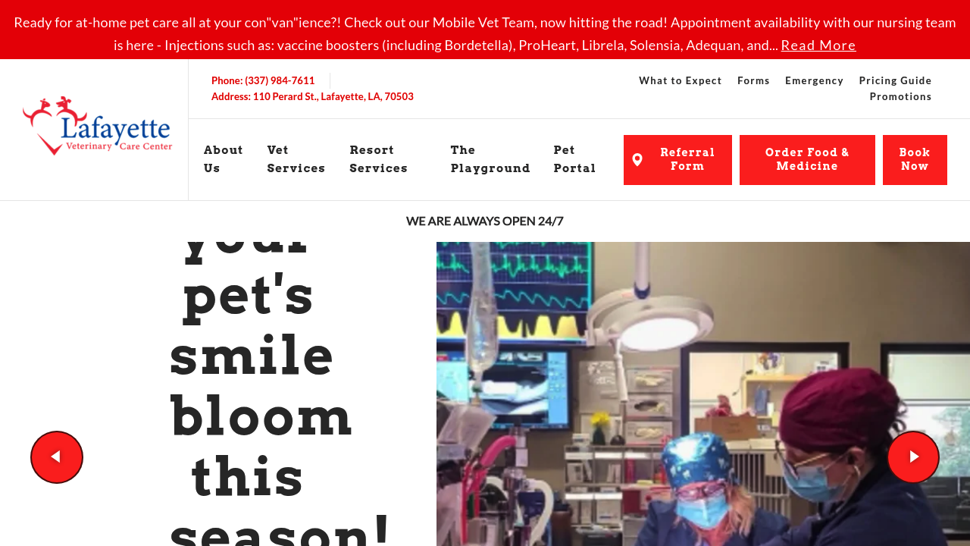Open the Promotions link

[x=900, y=96]
